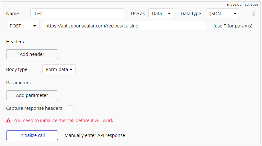Collapse the API call panel

tap(252, 5)
